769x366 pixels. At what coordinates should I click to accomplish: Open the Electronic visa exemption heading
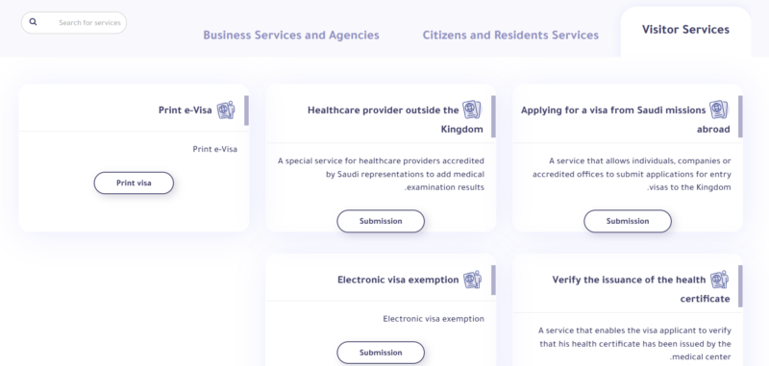398,280
